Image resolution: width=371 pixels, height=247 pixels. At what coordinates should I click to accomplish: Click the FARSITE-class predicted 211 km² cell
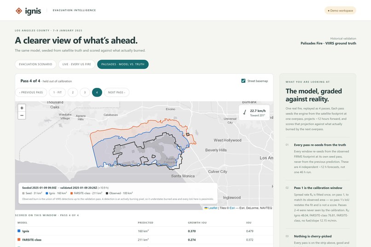point(143,240)
